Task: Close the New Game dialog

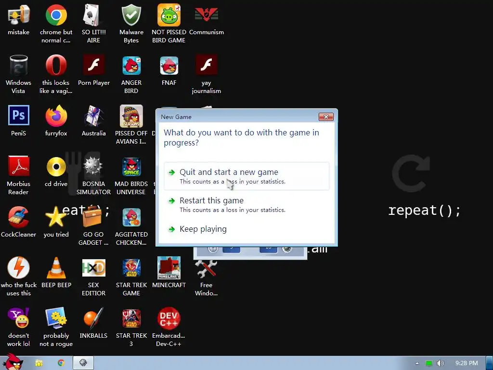Action: [x=326, y=117]
